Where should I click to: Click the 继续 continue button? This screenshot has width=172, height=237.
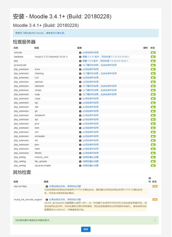pyautogui.click(x=86, y=229)
